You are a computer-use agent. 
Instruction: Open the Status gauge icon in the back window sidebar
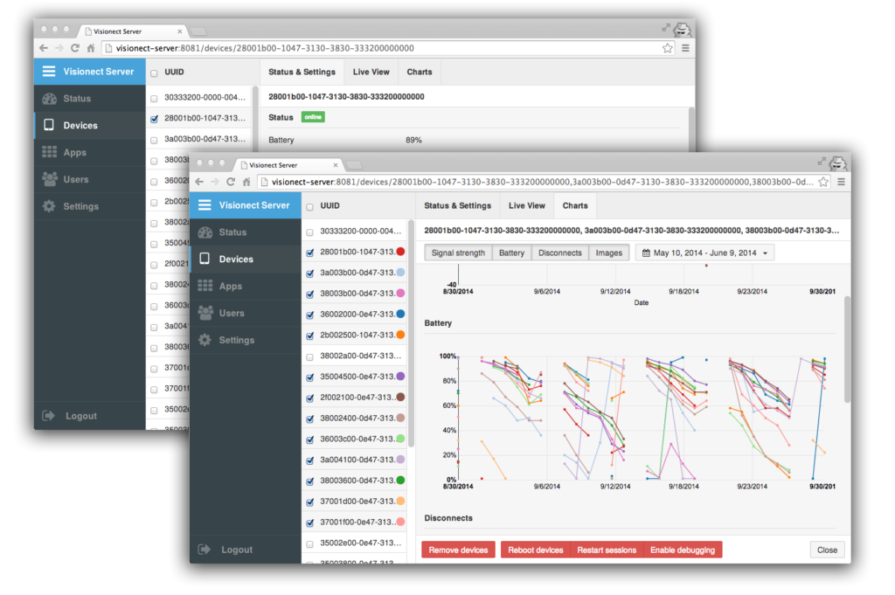[50, 98]
